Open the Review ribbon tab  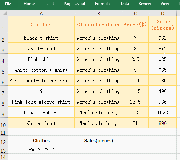[145, 4]
